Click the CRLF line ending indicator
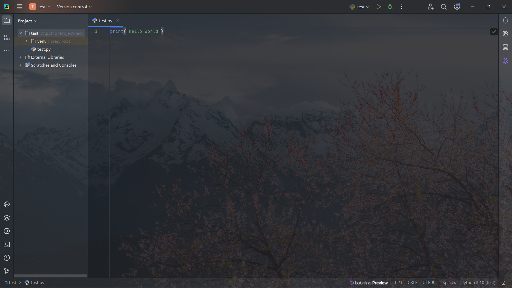Viewport: 512px width, 288px height. coord(413,282)
